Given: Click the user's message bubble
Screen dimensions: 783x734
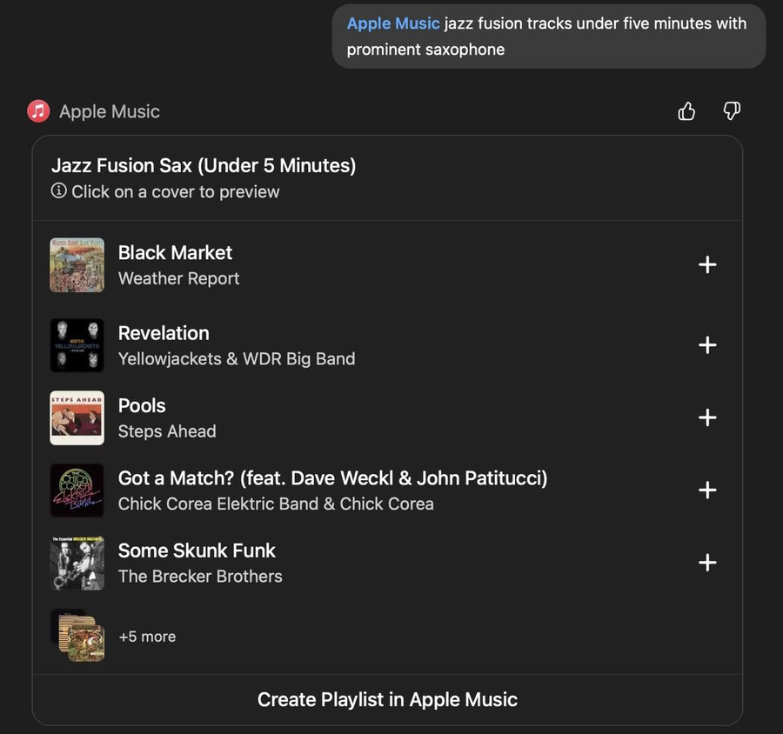Looking at the screenshot, I should (x=548, y=37).
